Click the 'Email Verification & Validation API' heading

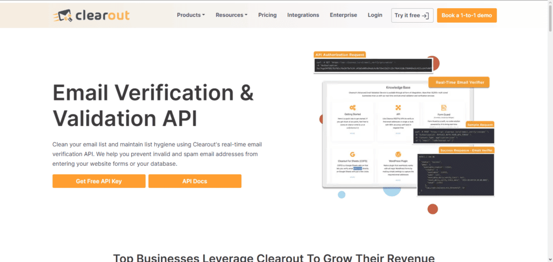pyautogui.click(x=153, y=106)
